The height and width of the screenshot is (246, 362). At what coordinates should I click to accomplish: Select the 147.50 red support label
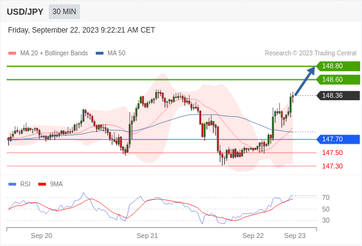click(332, 153)
